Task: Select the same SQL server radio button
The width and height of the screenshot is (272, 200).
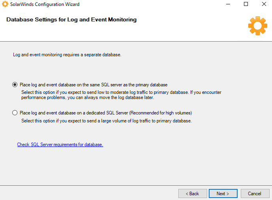Action: pos(15,85)
